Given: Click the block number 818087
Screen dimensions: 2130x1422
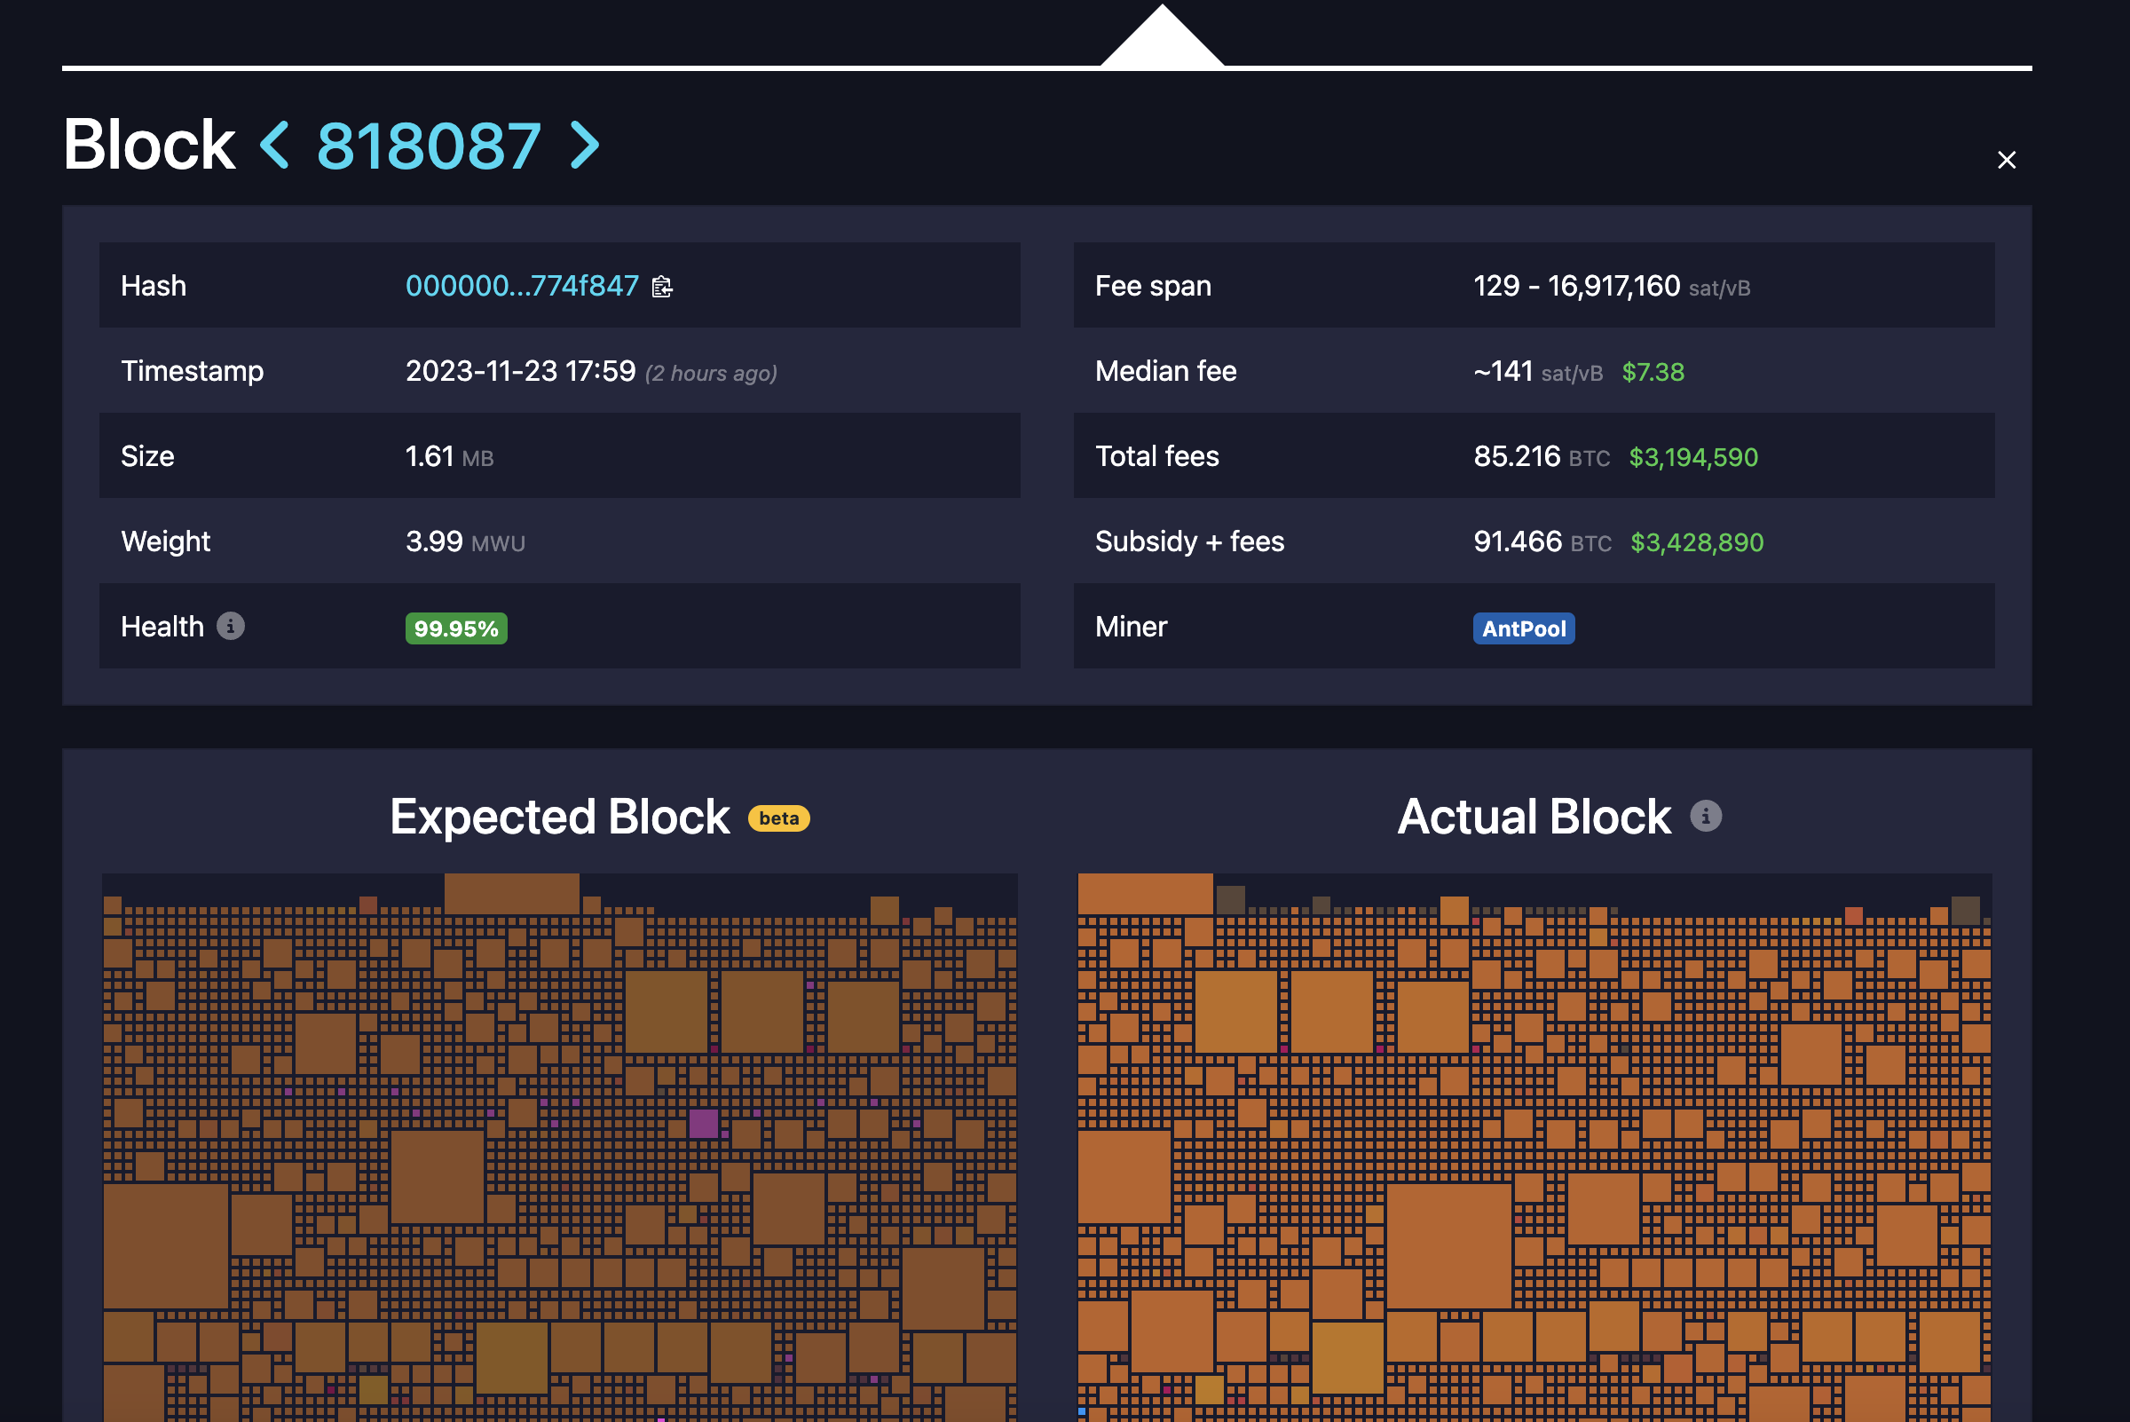Looking at the screenshot, I should 430,144.
